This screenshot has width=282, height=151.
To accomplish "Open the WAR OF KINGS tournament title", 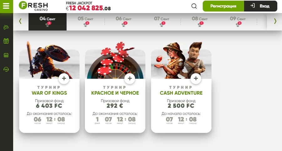I will [49, 93].
